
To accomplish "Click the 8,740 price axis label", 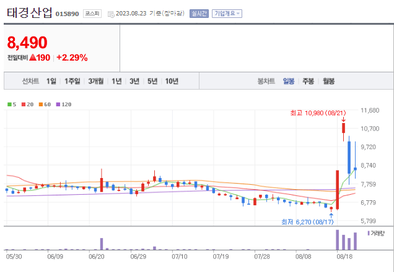I will [370, 166].
